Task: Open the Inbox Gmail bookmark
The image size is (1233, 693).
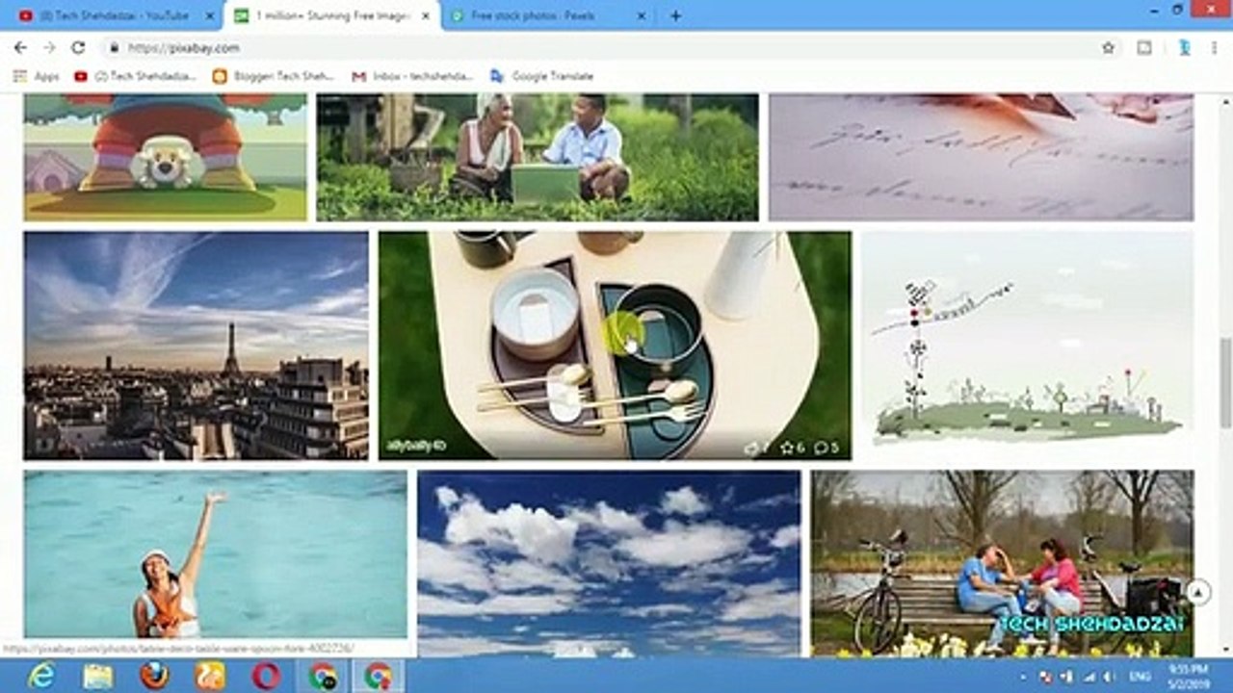Action: tap(412, 76)
